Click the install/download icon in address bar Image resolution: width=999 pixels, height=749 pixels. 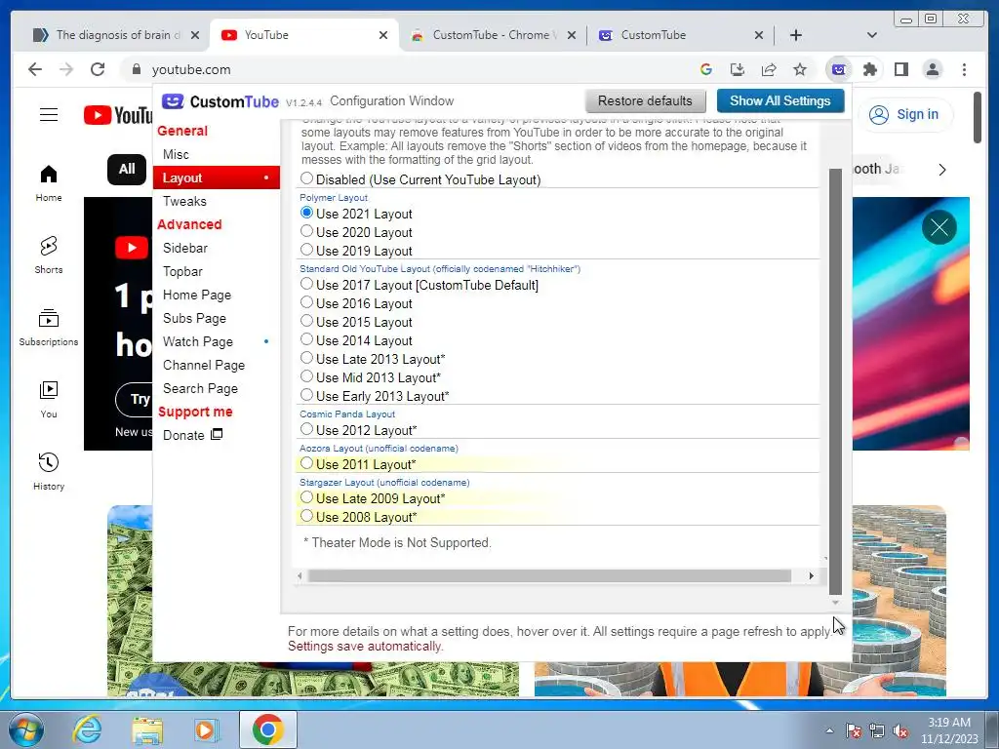[x=738, y=69]
